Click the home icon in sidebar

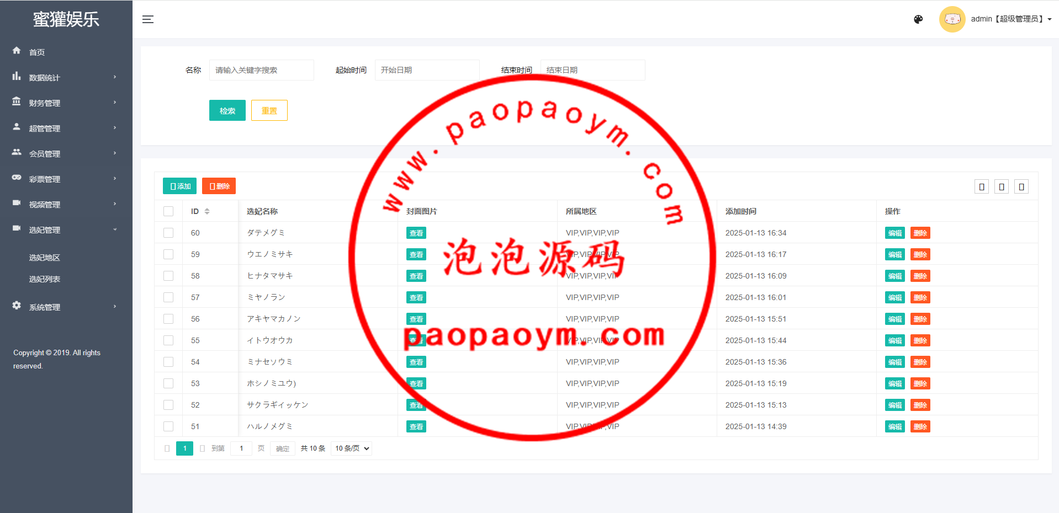click(x=17, y=51)
